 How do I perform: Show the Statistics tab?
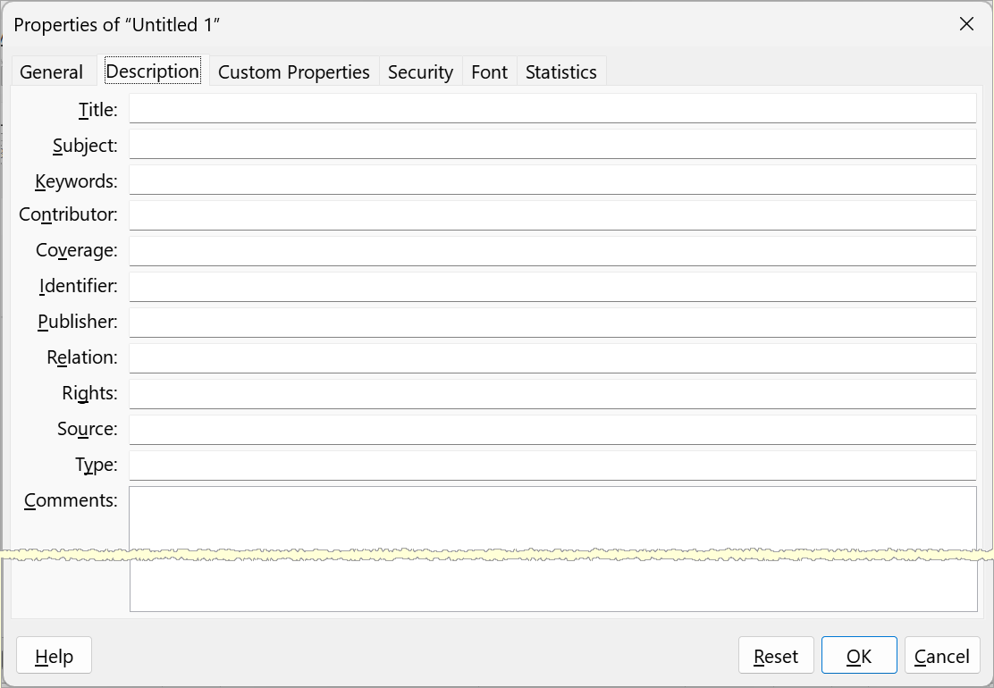[x=560, y=72]
